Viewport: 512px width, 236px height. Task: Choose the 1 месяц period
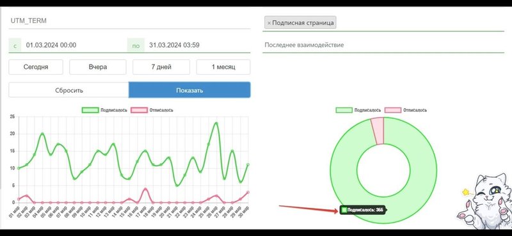tap(223, 67)
